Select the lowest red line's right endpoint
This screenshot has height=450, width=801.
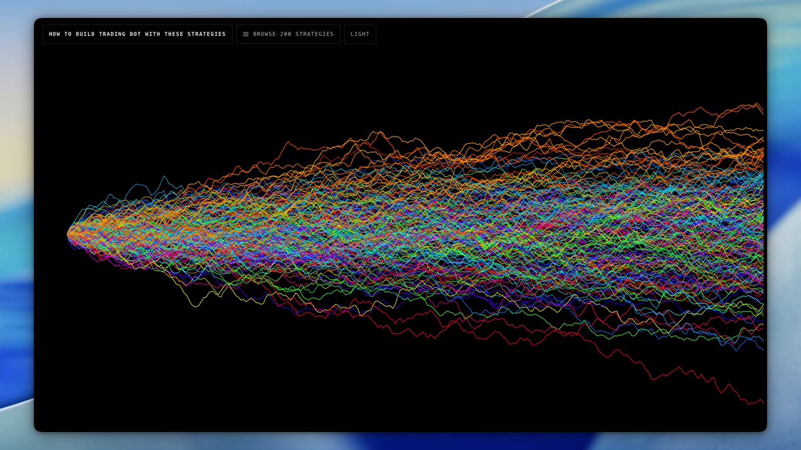tap(761, 402)
